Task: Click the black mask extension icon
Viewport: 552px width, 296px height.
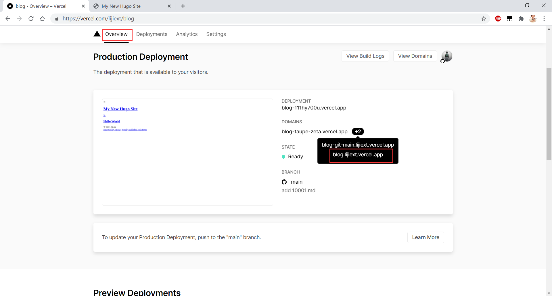Action: click(x=510, y=19)
